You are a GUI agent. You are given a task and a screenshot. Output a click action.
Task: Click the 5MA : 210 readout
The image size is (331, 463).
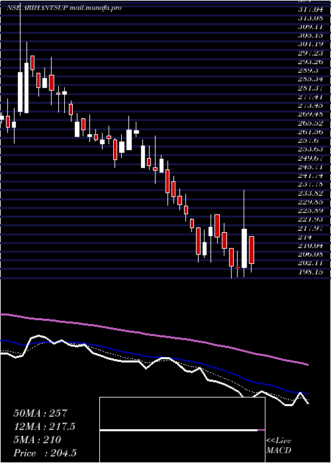(37, 440)
